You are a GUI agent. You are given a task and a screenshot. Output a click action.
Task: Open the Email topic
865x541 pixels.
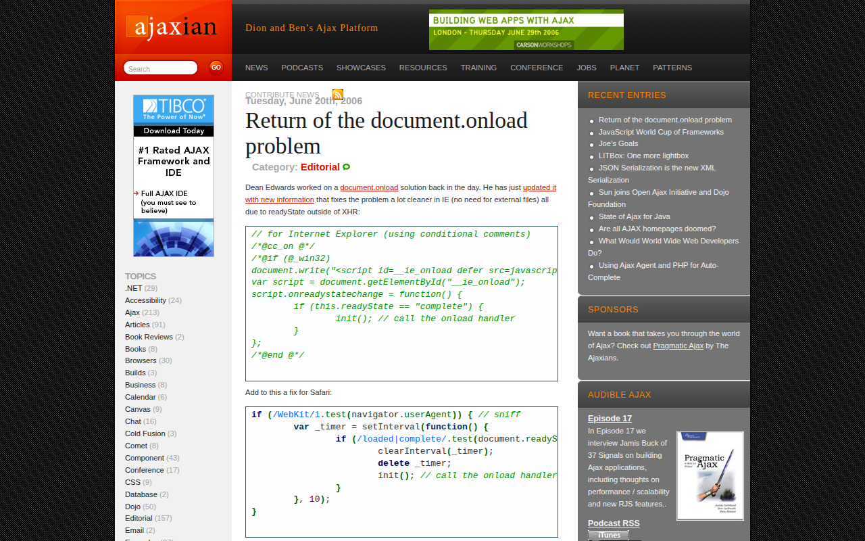134,530
